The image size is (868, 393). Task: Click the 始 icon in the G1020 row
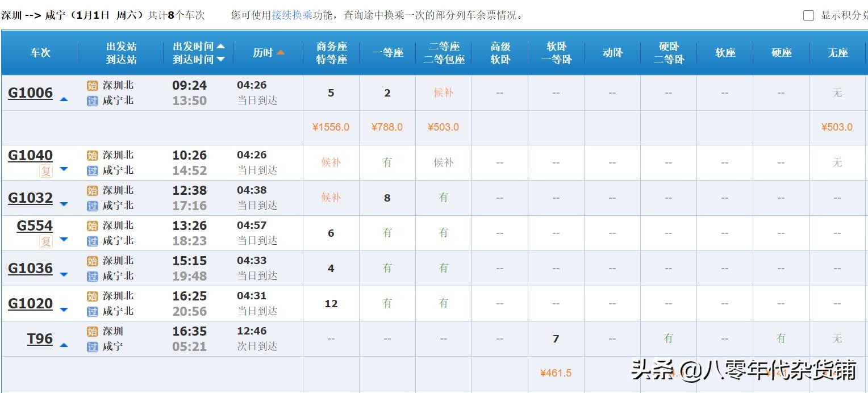tap(92, 295)
